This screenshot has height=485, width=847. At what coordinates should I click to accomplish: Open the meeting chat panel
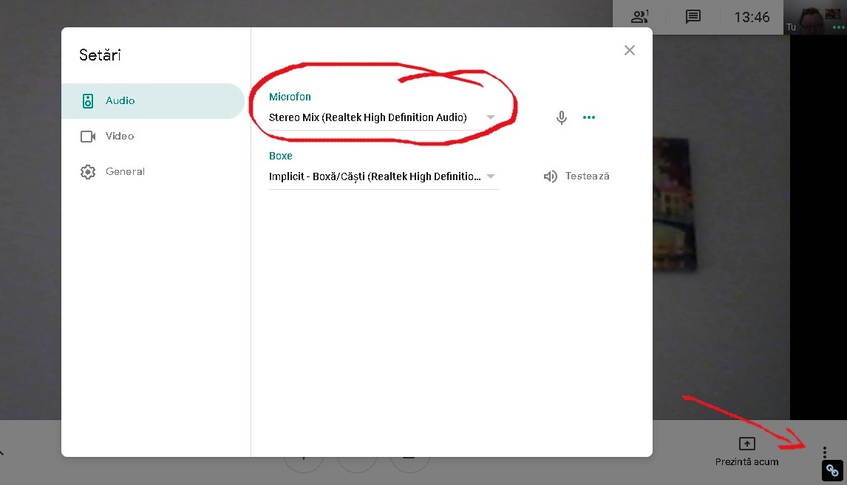(693, 17)
